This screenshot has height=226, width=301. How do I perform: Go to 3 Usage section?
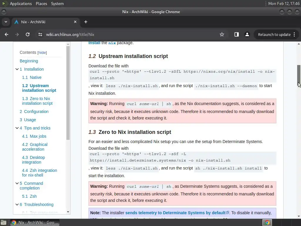tap(28, 120)
